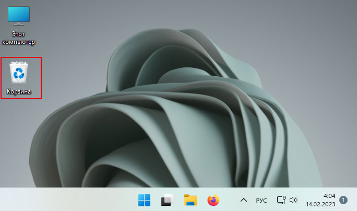The width and height of the screenshot is (357, 211).
Task: Open the network status tray icon
Action: point(281,200)
